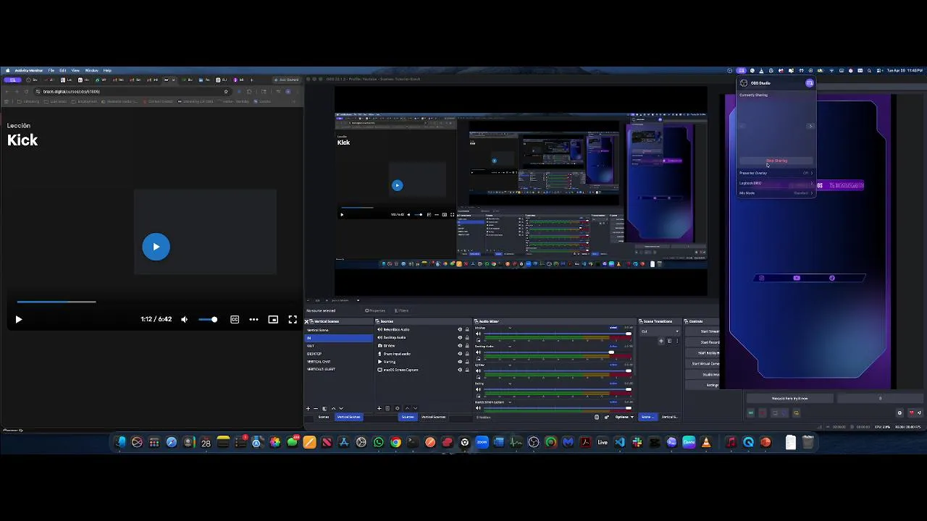Open Google Chrome from the Dock

click(x=395, y=442)
